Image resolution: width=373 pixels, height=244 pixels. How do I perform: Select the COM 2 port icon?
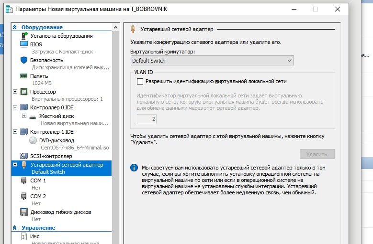(x=24, y=196)
